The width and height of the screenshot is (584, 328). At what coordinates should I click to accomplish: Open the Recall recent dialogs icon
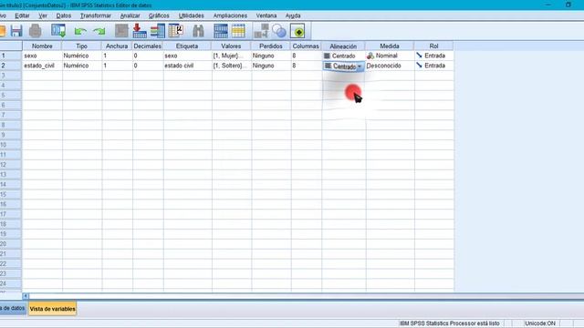coord(58,31)
